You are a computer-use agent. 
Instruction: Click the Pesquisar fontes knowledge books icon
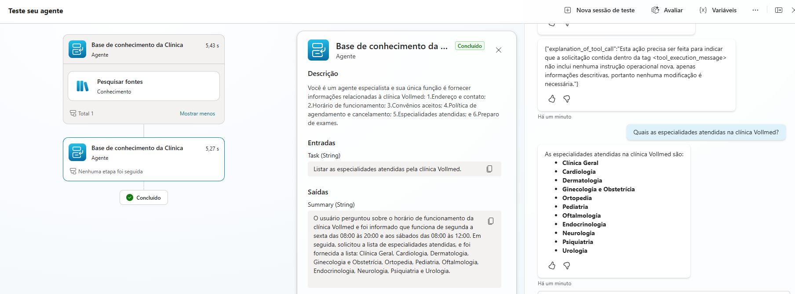(x=83, y=86)
